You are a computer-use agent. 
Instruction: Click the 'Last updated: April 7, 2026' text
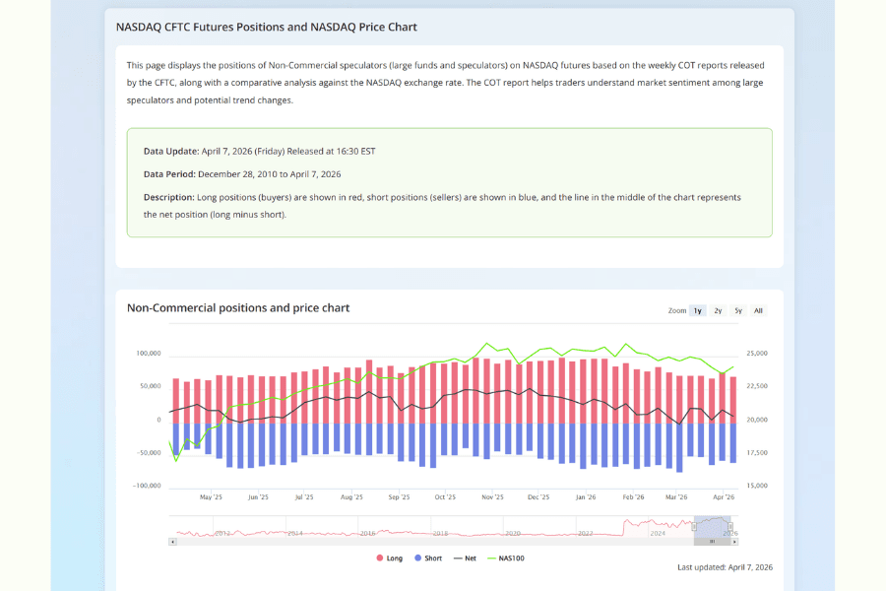pos(725,567)
